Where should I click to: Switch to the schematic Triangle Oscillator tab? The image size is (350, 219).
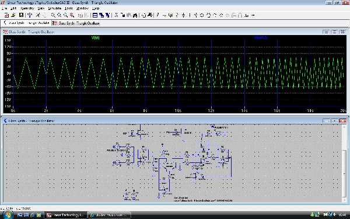[x=27, y=23]
